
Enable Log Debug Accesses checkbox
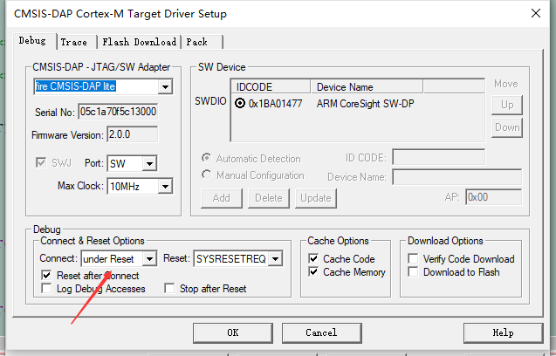pyautogui.click(x=46, y=288)
